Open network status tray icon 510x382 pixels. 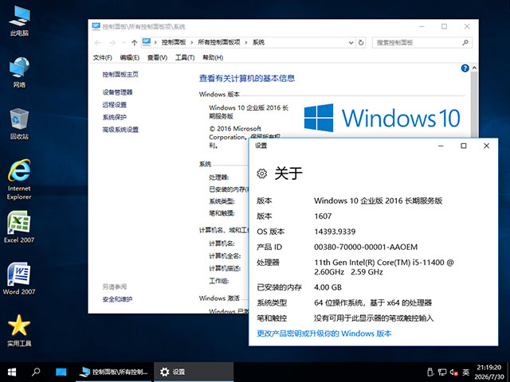(x=442, y=372)
